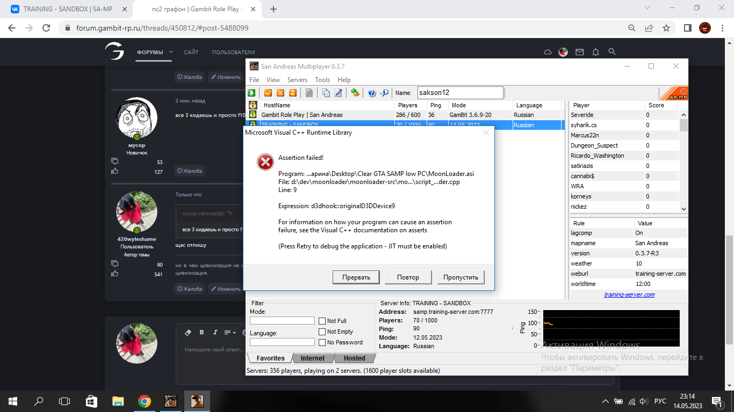Click the orange Refresh Server icon
The width and height of the screenshot is (734, 412).
pyautogui.click(x=293, y=93)
